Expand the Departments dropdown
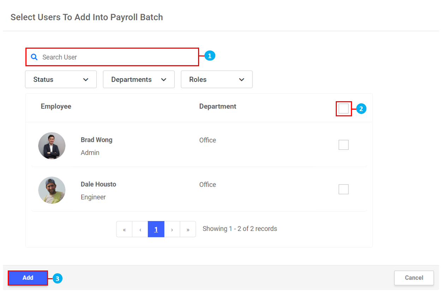Viewport: 442px width, 293px height. point(139,79)
